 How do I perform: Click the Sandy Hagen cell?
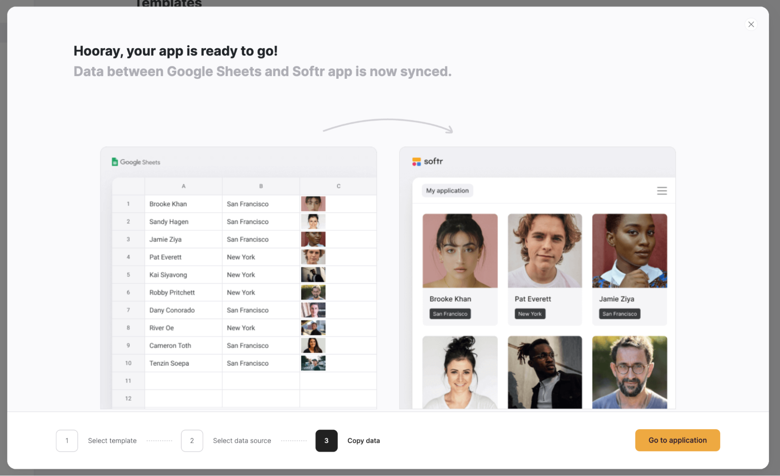point(183,221)
